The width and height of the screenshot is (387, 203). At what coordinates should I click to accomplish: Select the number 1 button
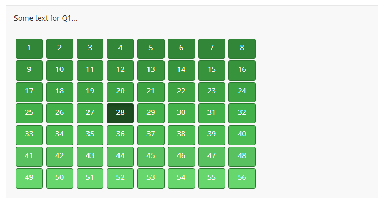point(29,49)
